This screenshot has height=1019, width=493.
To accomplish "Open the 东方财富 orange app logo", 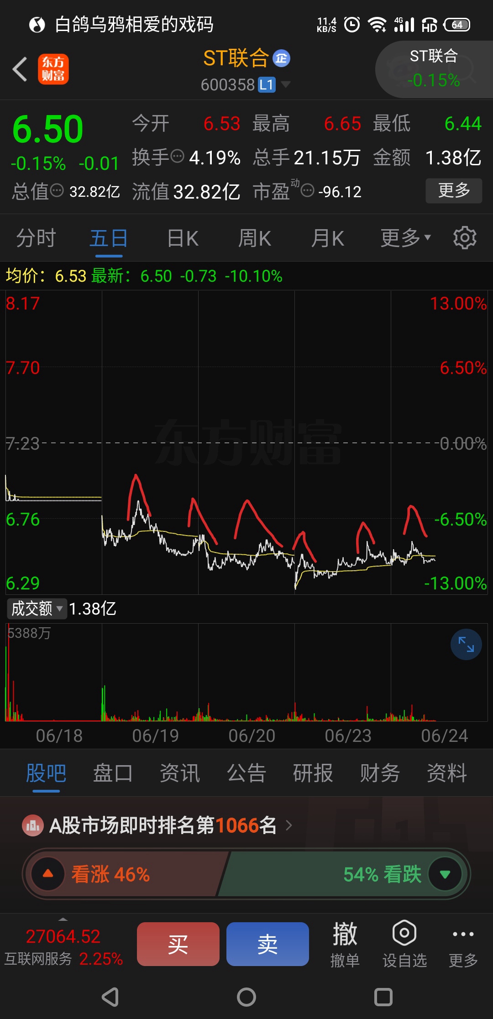I will (x=53, y=69).
